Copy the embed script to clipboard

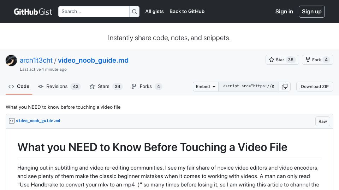coord(285,87)
